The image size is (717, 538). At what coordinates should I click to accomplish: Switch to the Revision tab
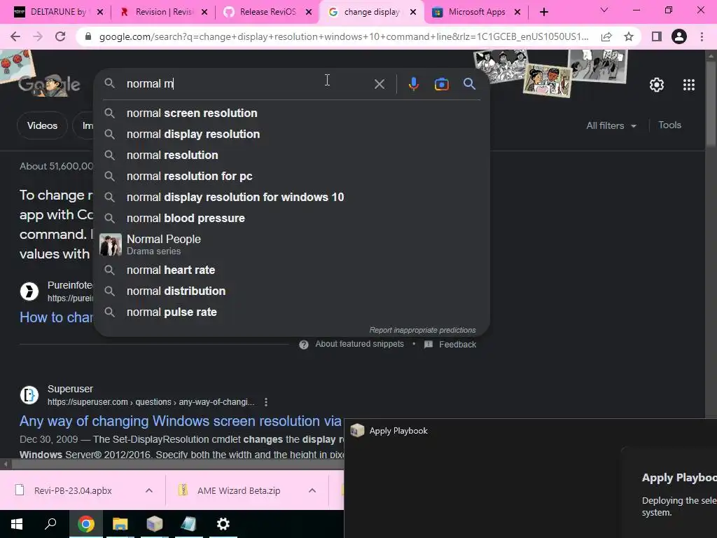click(162, 13)
